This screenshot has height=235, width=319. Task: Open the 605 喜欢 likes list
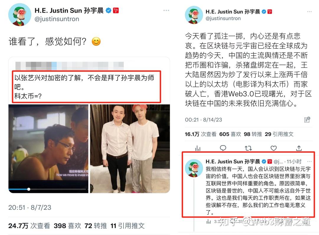230,134
